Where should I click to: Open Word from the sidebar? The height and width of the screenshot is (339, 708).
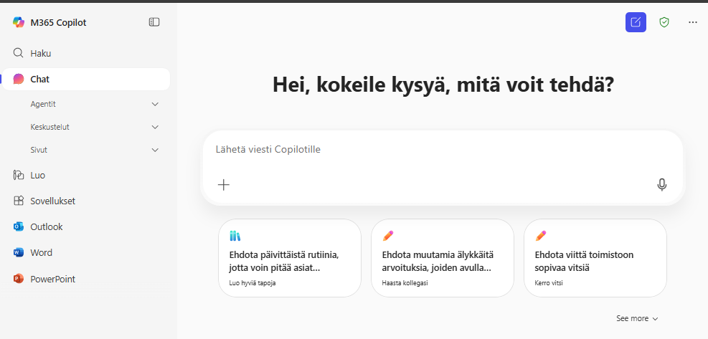(41, 252)
